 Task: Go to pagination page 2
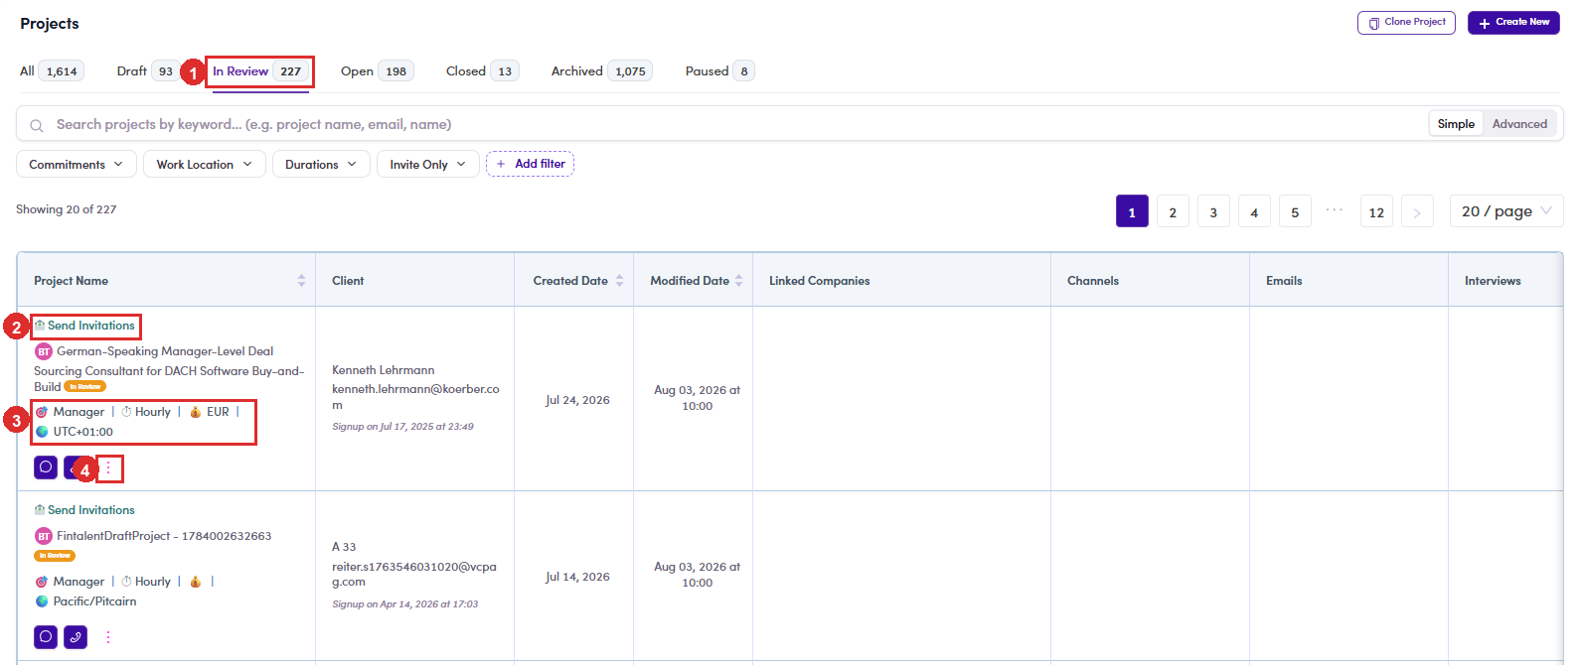(1173, 212)
